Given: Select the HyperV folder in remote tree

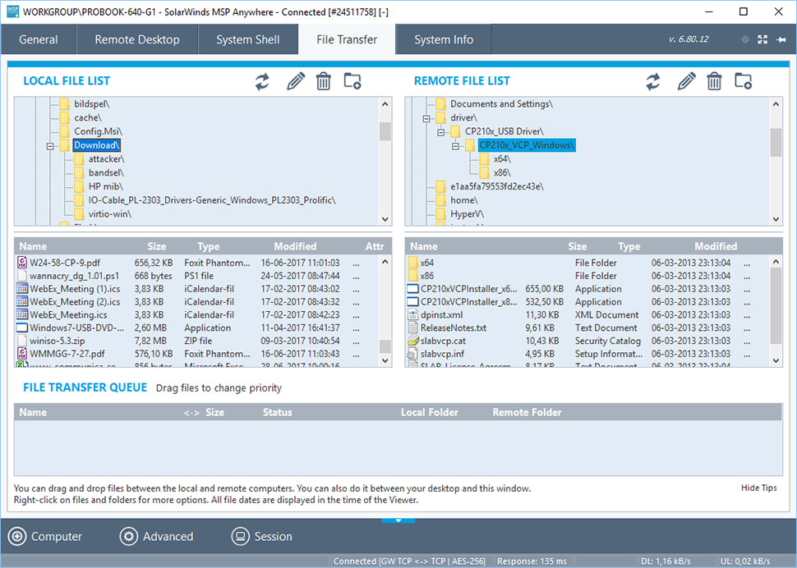Looking at the screenshot, I should tap(468, 213).
